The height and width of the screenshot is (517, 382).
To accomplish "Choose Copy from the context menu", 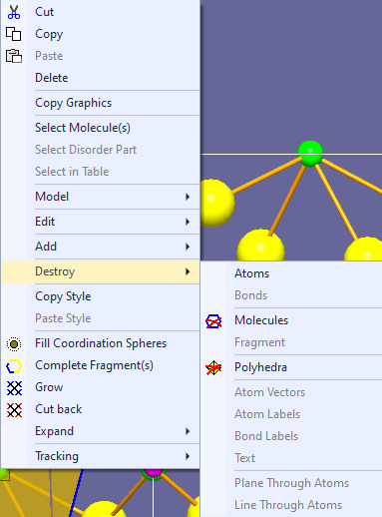I will tap(101, 34).
